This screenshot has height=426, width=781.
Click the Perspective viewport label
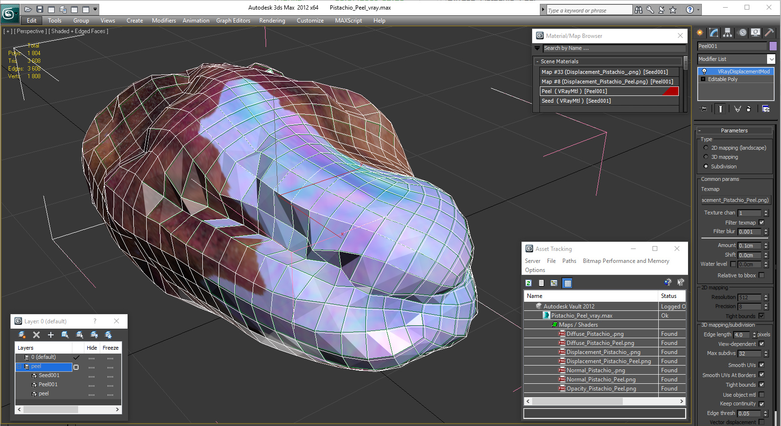click(x=30, y=31)
